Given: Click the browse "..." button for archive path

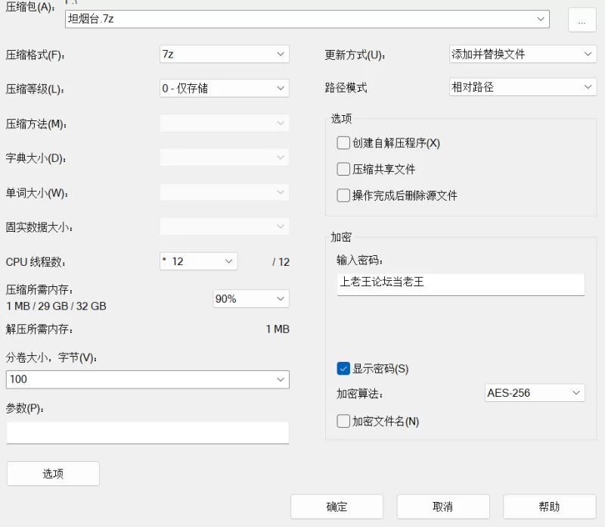Looking at the screenshot, I should click(x=582, y=20).
